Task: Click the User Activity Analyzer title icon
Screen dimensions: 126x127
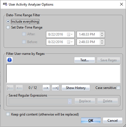Action: tap(5, 4)
